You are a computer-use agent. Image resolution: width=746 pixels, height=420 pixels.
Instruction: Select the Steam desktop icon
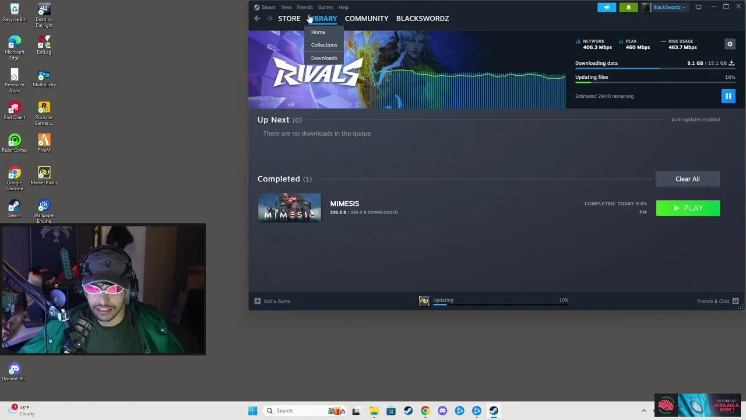click(15, 209)
